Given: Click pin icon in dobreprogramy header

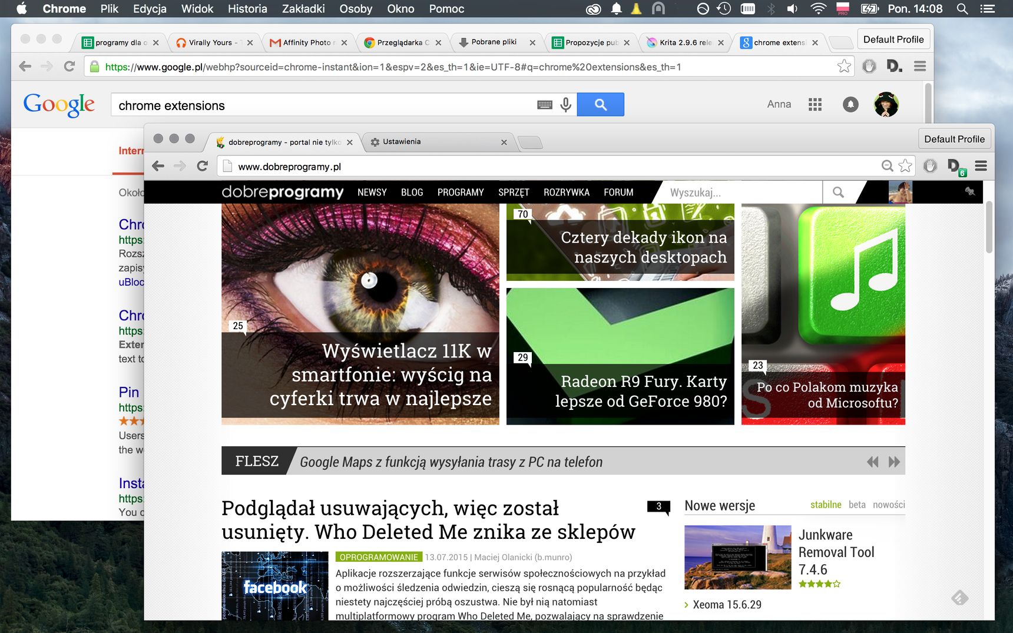Looking at the screenshot, I should click(x=969, y=191).
